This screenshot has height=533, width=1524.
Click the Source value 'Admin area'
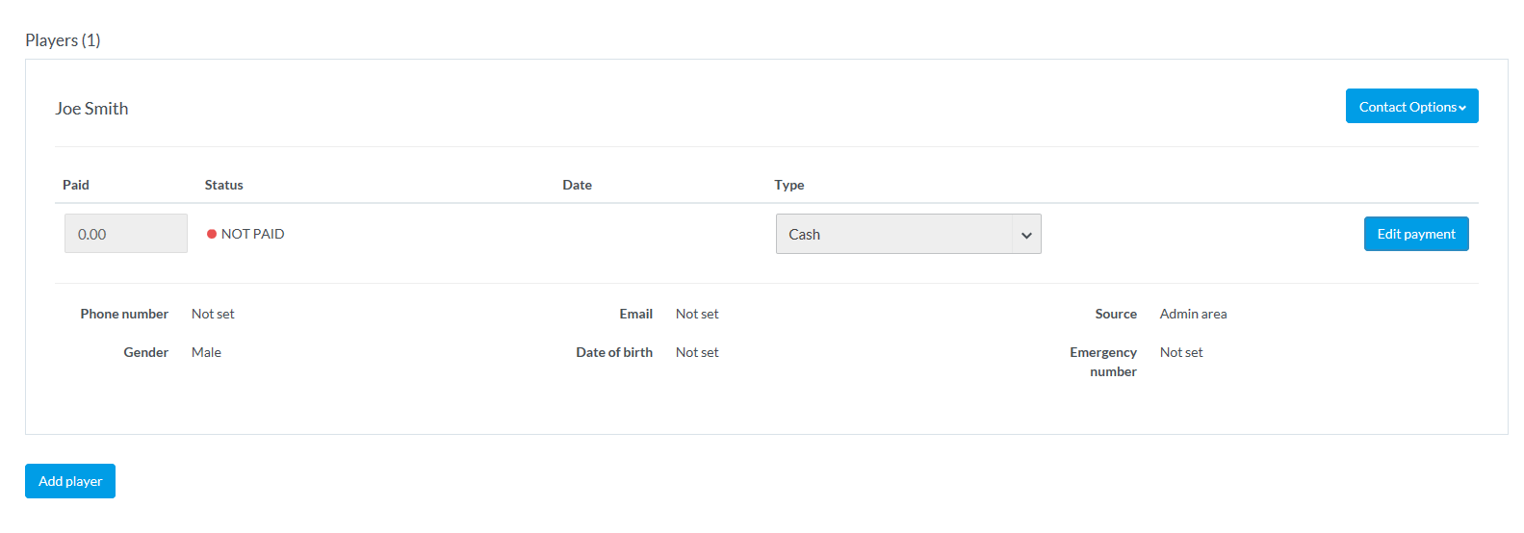click(1193, 314)
